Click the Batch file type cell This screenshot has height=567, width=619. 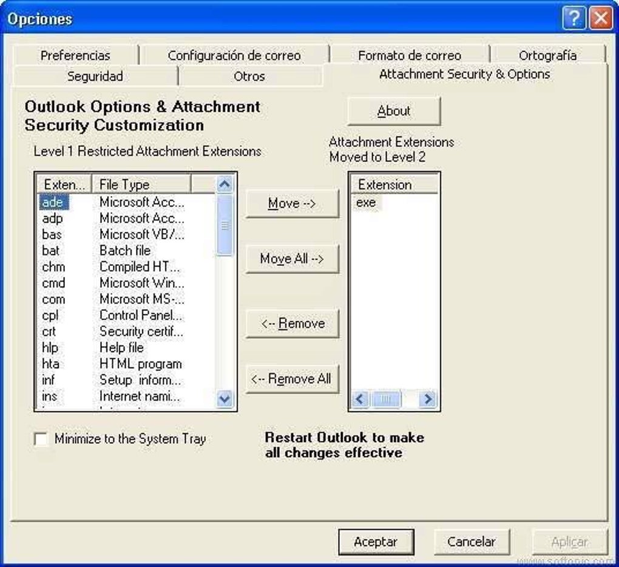[125, 251]
